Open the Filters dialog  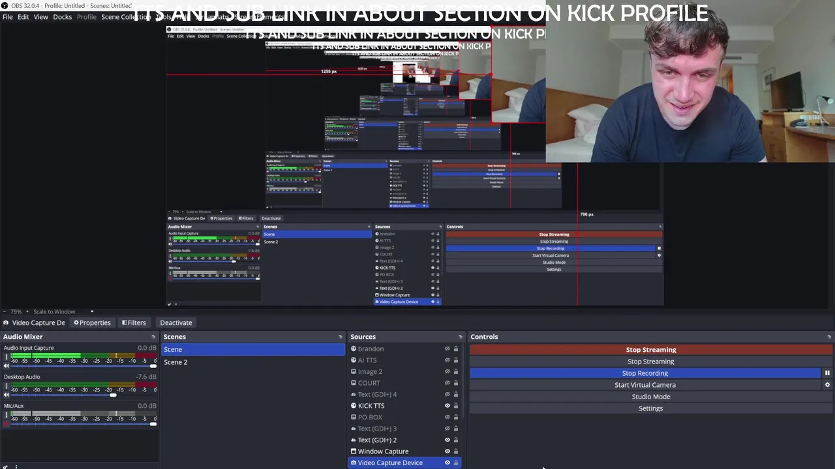pyautogui.click(x=134, y=323)
